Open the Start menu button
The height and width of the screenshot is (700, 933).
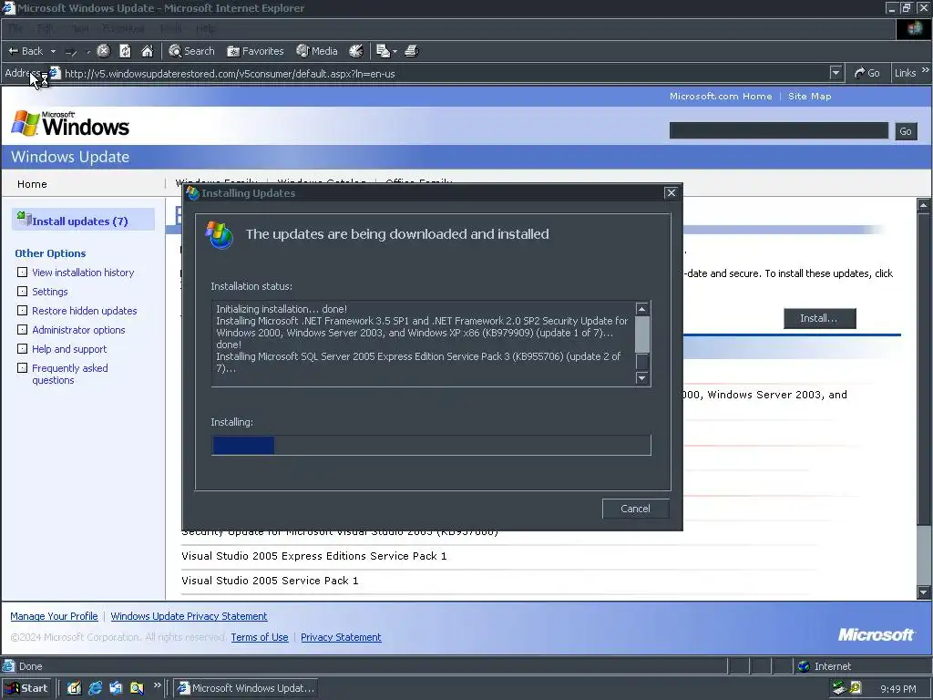26,688
